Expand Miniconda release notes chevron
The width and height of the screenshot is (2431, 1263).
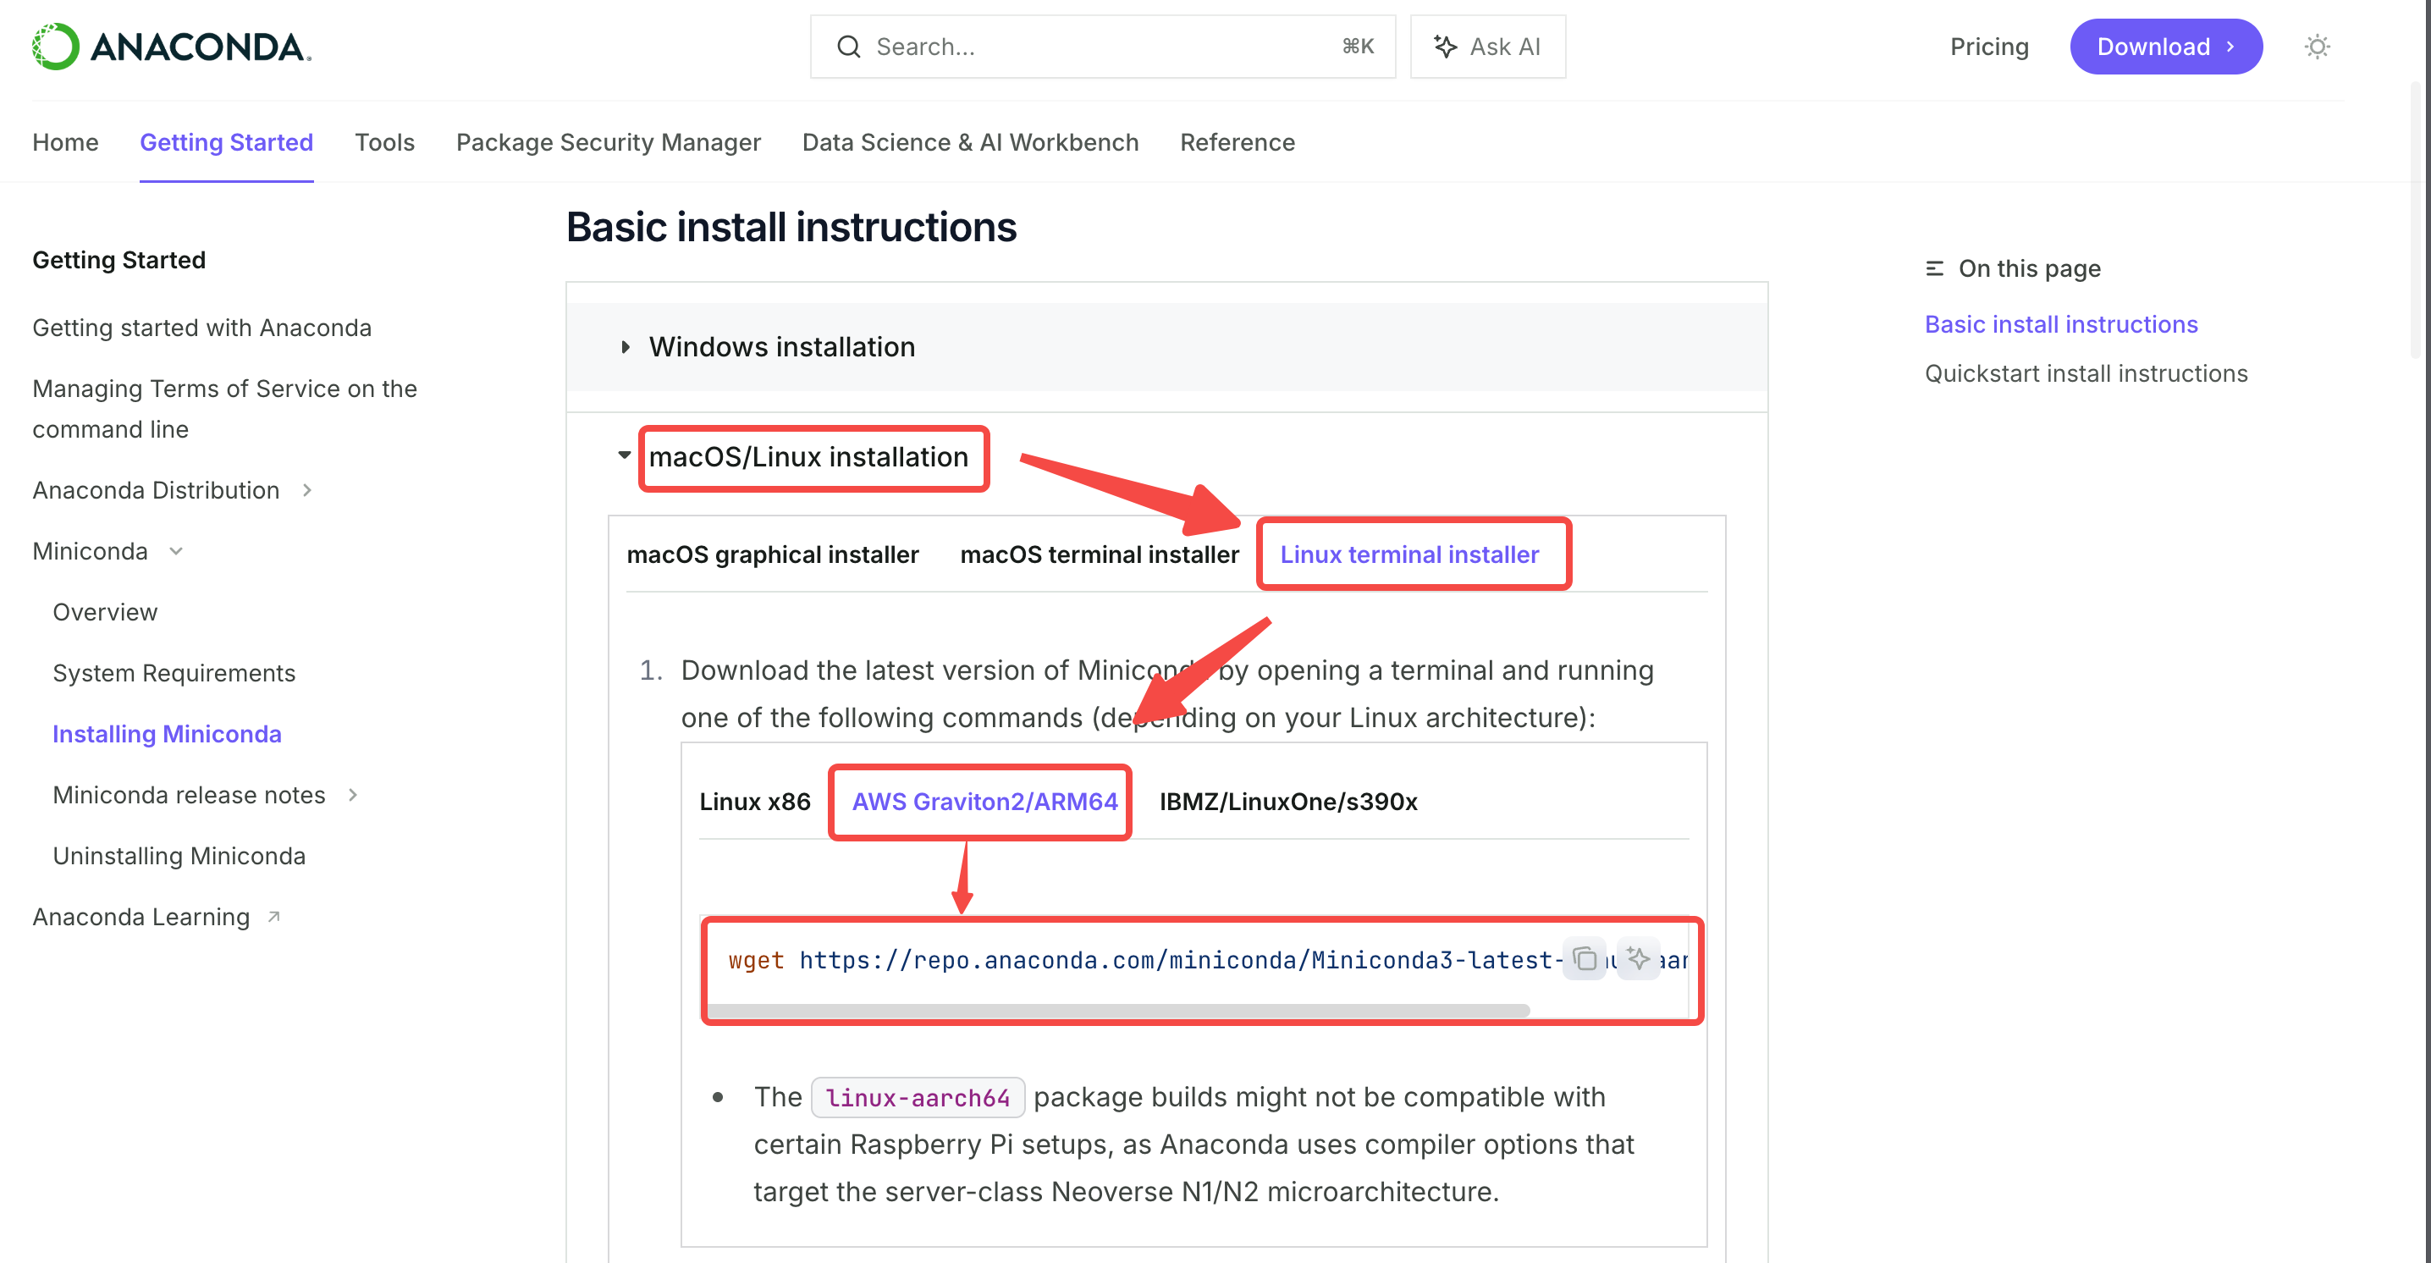[x=353, y=795]
